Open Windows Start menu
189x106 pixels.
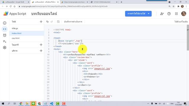tap(3, 103)
